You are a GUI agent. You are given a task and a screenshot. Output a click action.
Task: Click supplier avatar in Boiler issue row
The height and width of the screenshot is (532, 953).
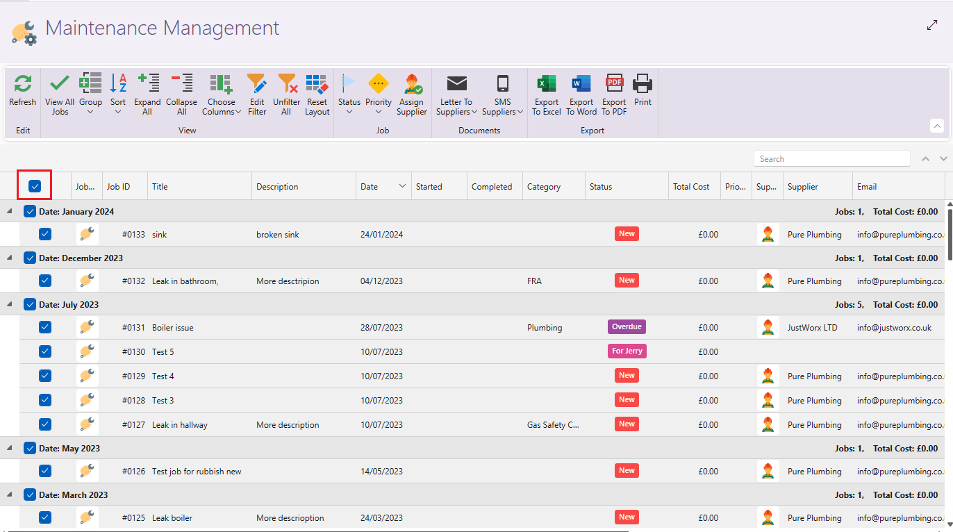(768, 327)
